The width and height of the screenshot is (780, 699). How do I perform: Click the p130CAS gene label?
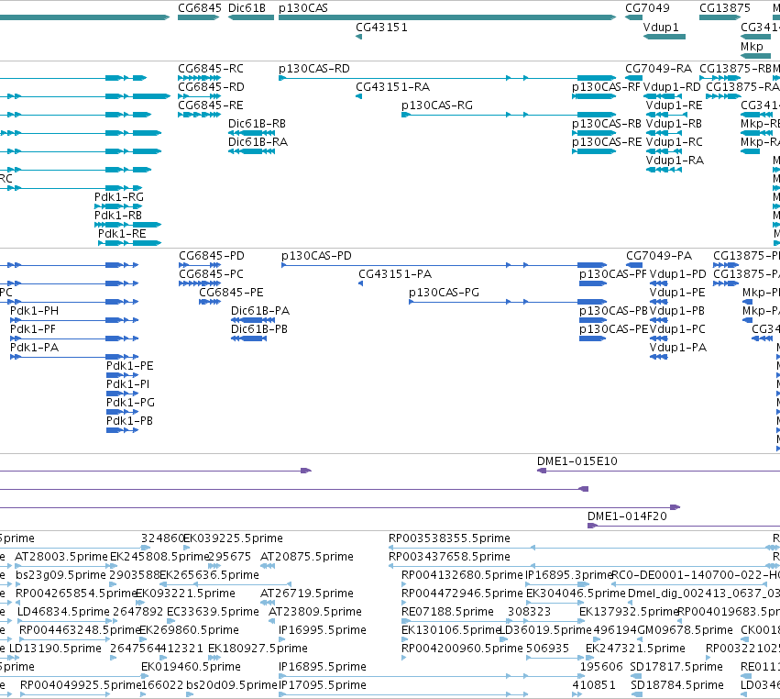pyautogui.click(x=303, y=8)
